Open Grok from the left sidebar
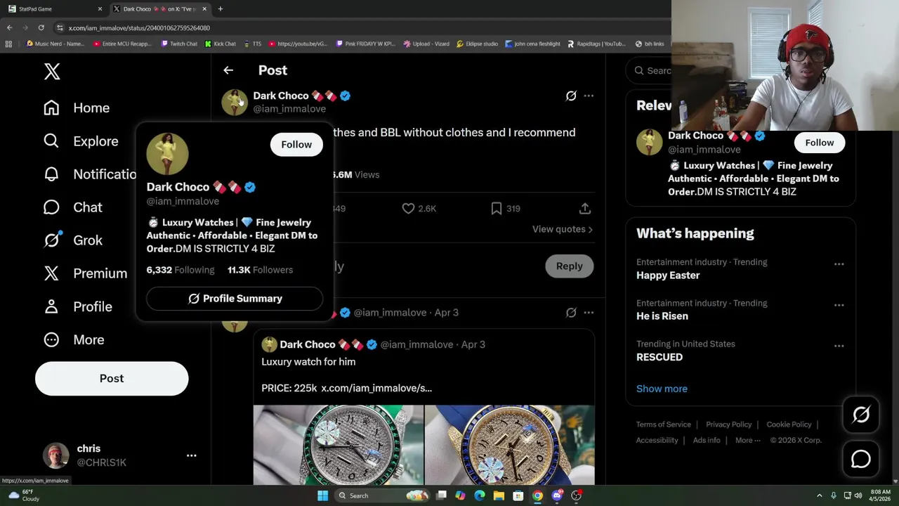 [x=73, y=240]
